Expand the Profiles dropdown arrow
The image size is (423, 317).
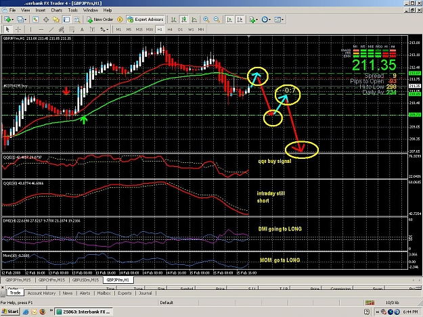(x=25, y=20)
